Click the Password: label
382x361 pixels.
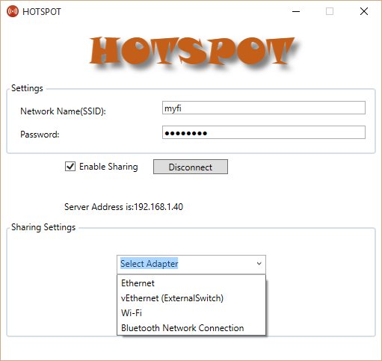(40, 135)
